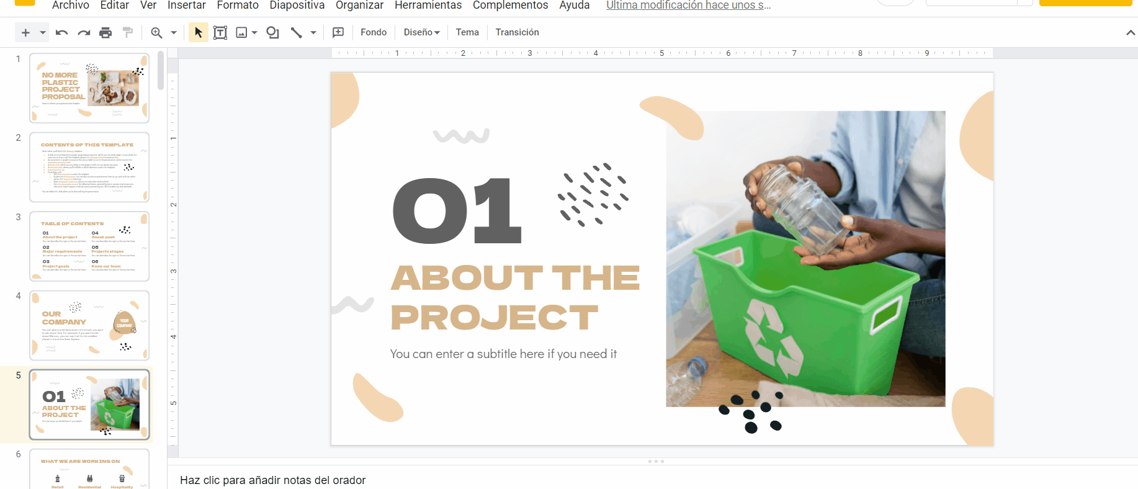
Task: Insert a text box
Action: (x=220, y=32)
